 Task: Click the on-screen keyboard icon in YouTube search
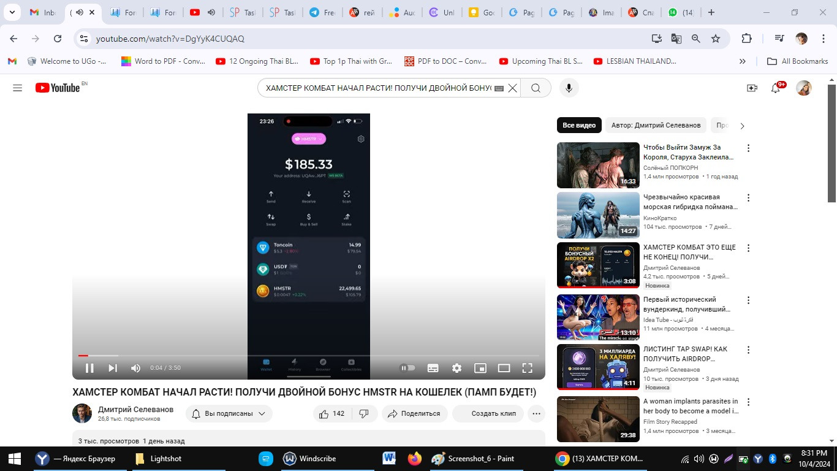tap(499, 88)
